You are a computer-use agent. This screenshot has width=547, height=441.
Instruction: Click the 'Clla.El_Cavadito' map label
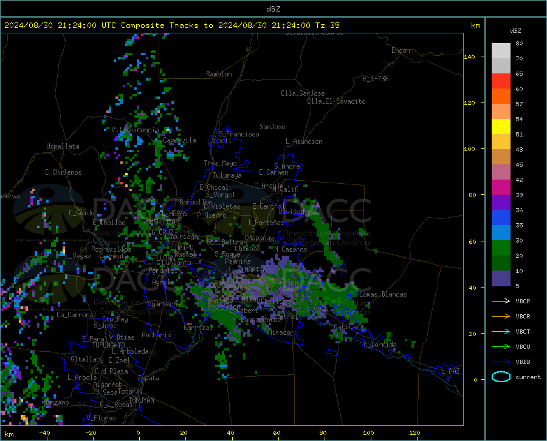coord(336,101)
